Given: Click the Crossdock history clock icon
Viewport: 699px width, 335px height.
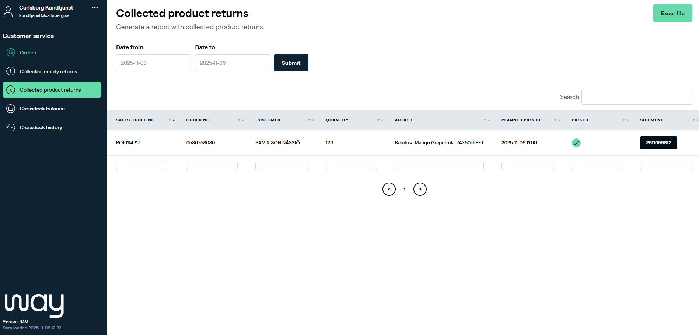Looking at the screenshot, I should 11,127.
